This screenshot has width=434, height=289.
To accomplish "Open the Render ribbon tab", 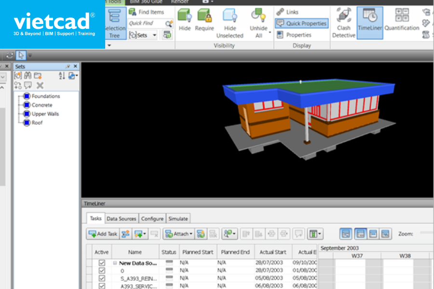I will coord(180,2).
